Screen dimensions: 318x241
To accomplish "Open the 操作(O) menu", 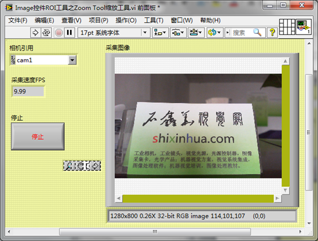I will coord(126,20).
